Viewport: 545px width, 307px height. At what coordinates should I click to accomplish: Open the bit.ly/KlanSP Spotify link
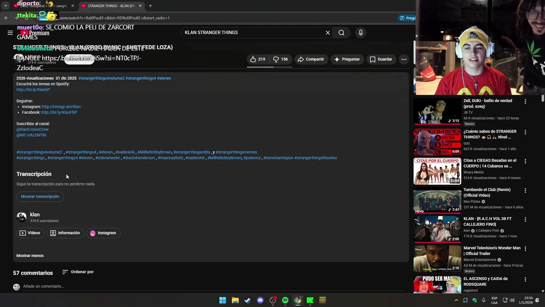tap(33, 90)
